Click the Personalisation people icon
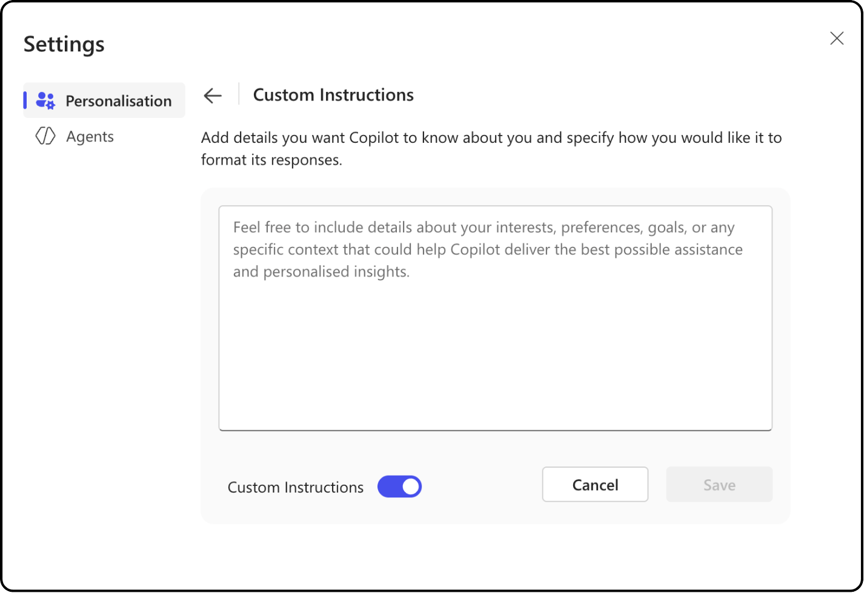The image size is (864, 593). [45, 100]
